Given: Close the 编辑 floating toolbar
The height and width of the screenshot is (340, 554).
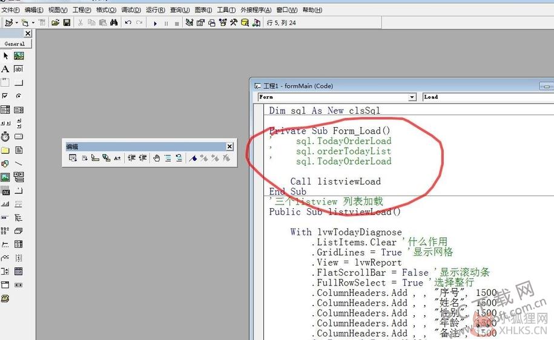Looking at the screenshot, I should 229,146.
